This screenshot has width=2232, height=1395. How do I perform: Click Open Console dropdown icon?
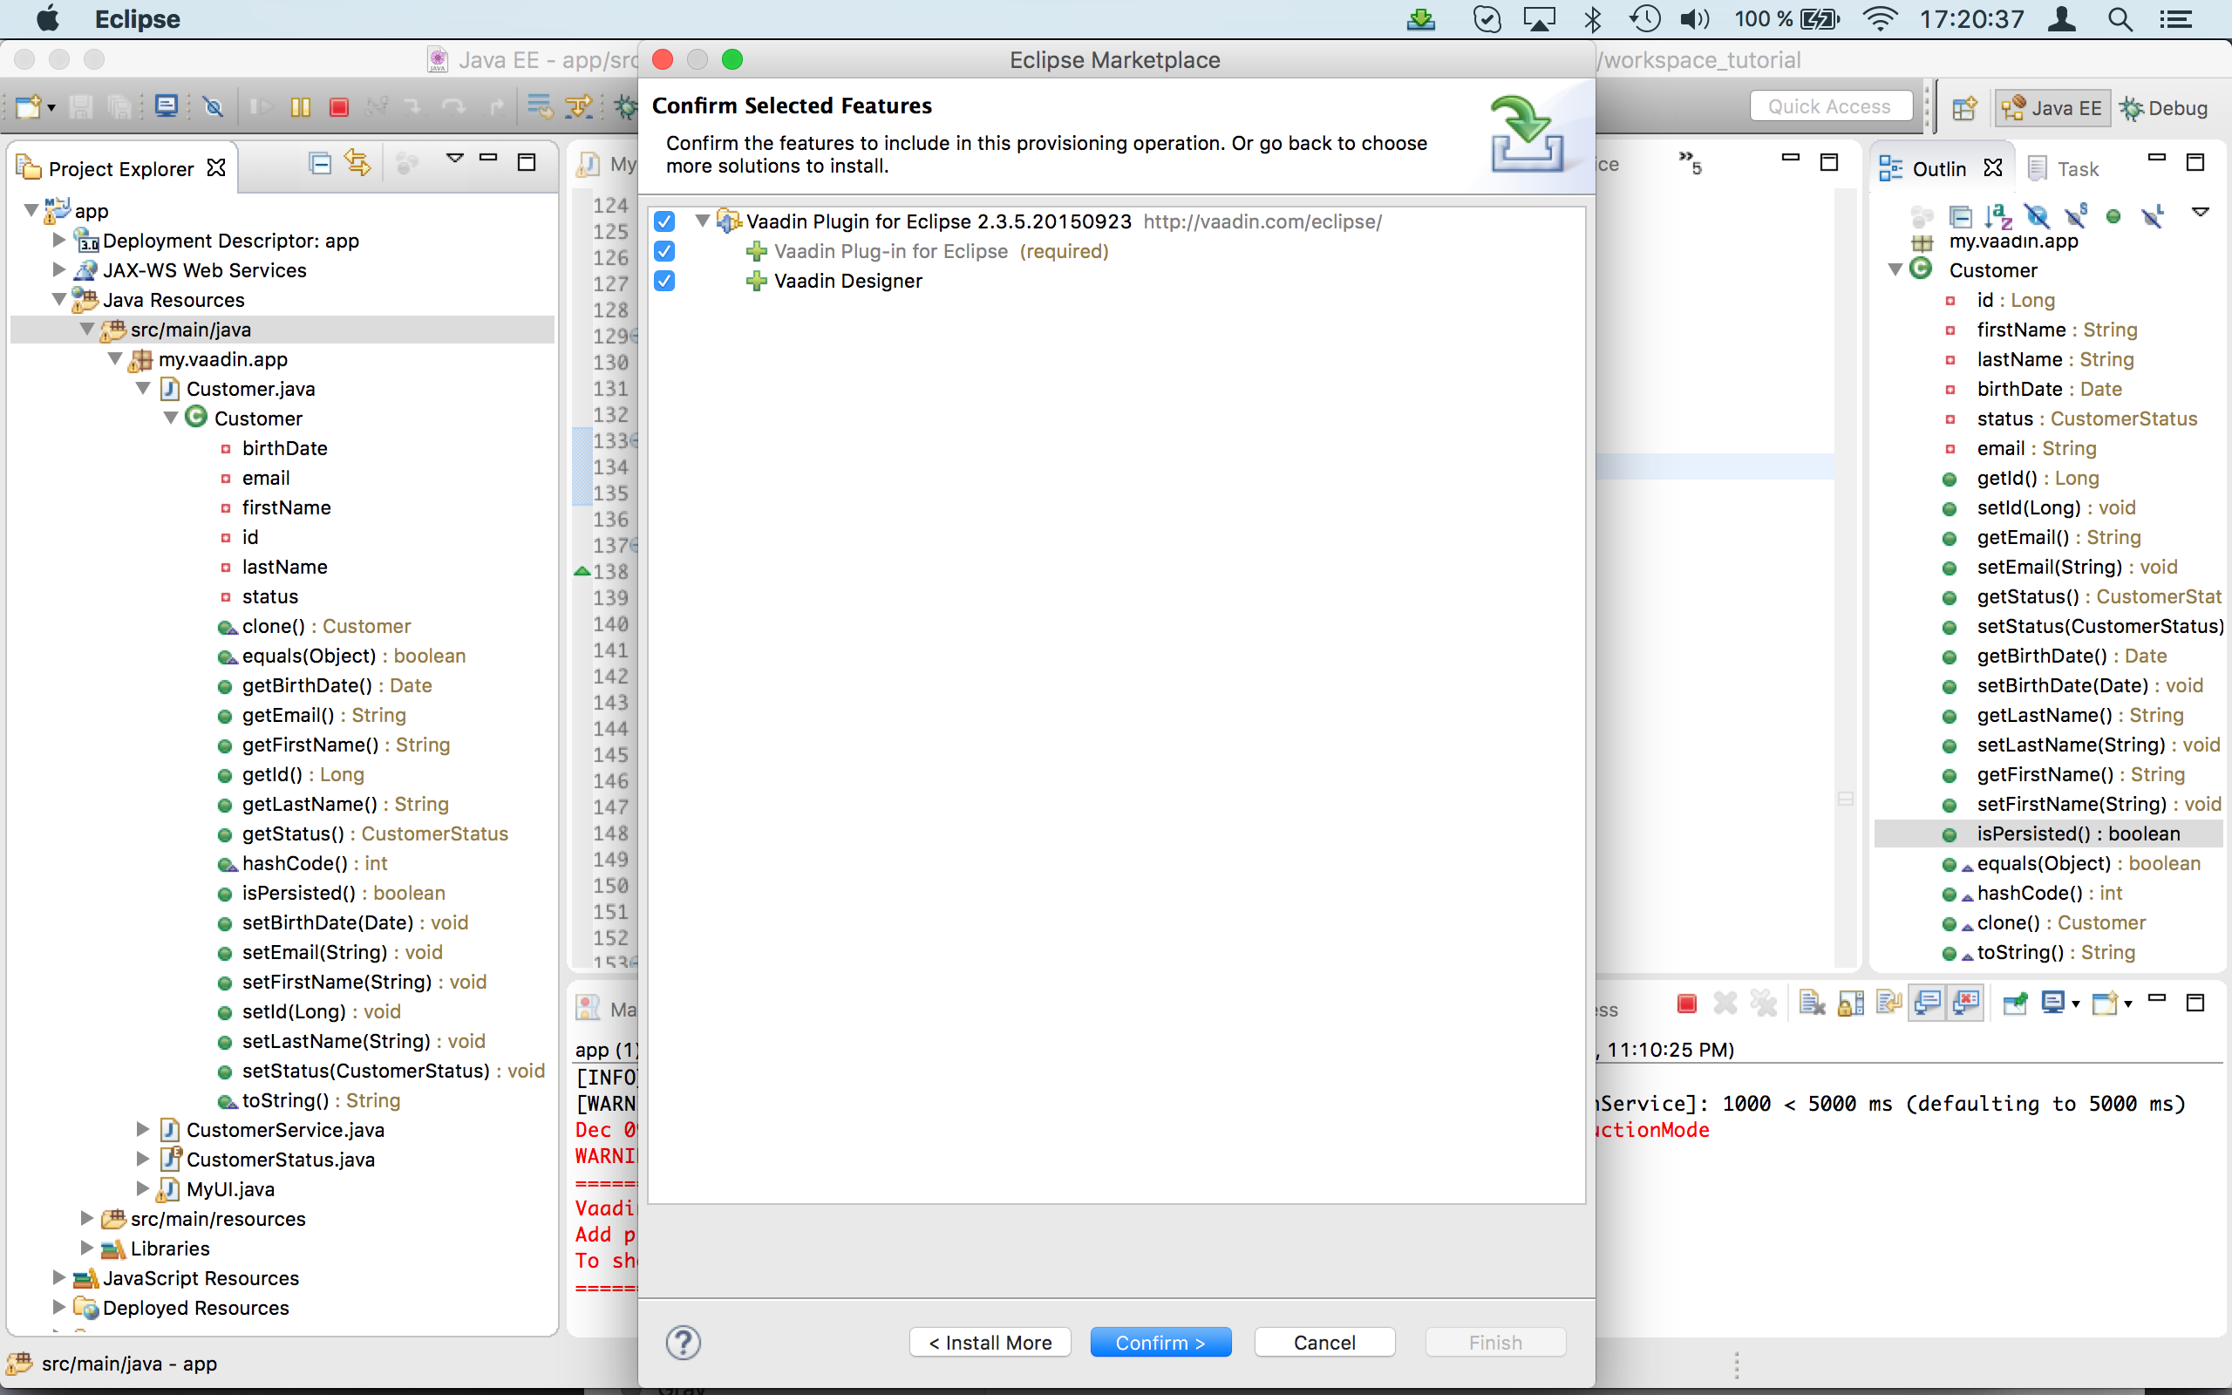[2110, 1003]
